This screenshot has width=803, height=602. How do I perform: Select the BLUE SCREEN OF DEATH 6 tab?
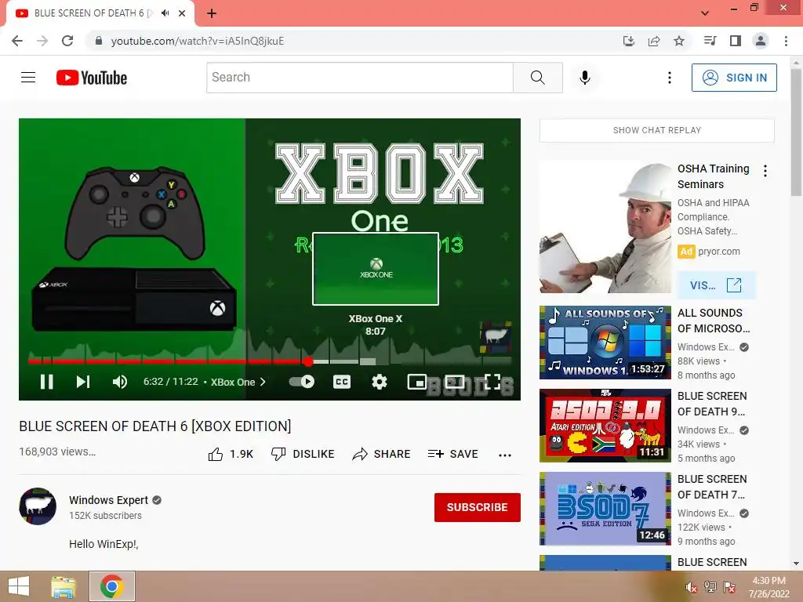(100, 13)
